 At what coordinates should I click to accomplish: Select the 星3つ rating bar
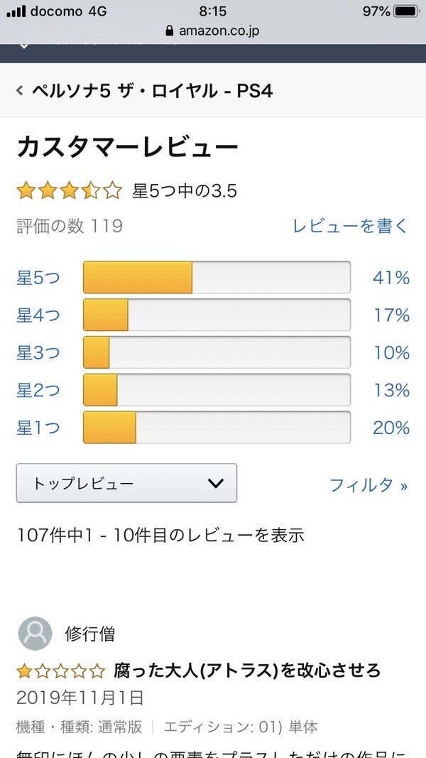(x=217, y=353)
